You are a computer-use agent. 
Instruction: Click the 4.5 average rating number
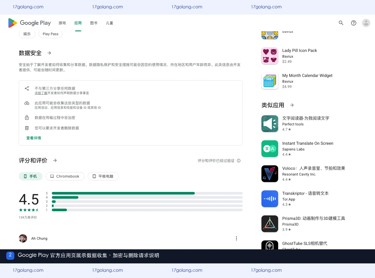[29, 200]
